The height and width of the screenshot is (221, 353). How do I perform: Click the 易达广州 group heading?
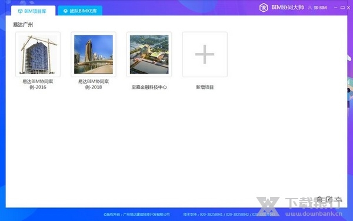pos(23,25)
